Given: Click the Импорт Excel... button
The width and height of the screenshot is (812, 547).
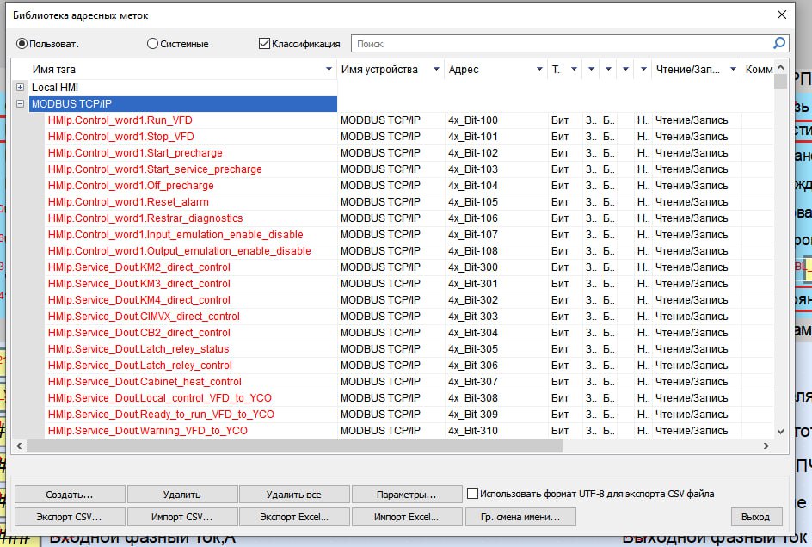Looking at the screenshot, I should 407,517.
